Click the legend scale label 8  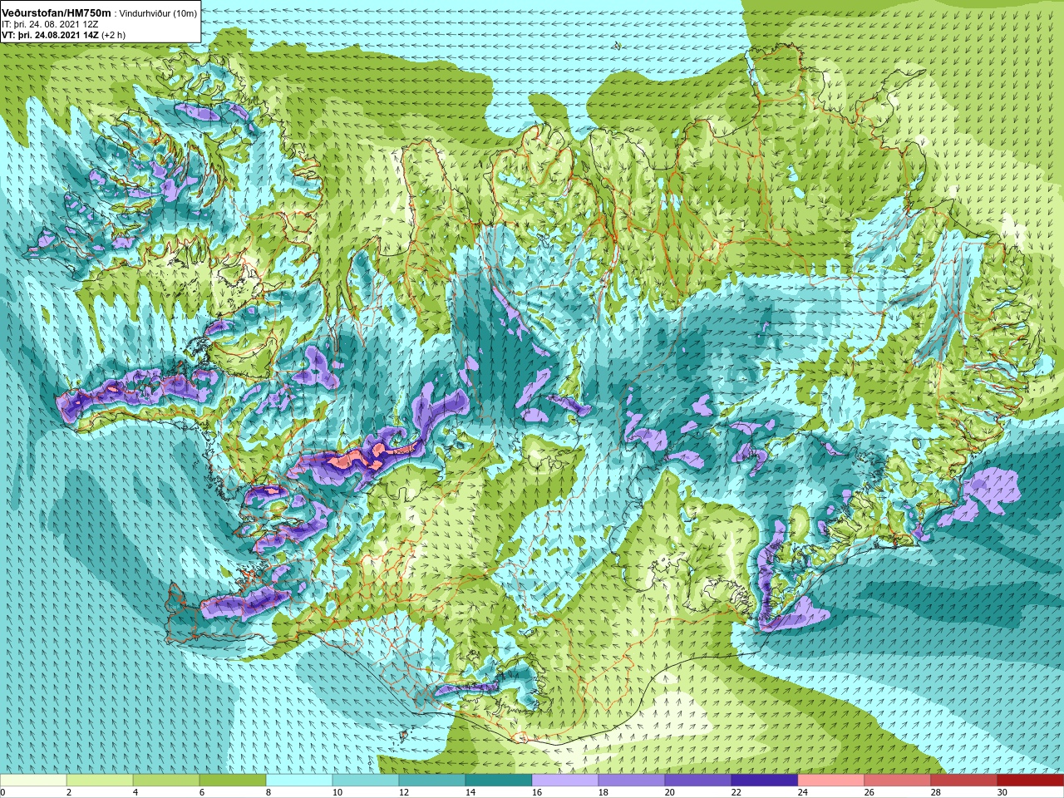pos(268,792)
